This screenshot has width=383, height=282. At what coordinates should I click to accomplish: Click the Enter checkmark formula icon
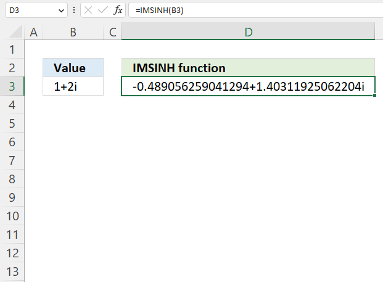102,10
